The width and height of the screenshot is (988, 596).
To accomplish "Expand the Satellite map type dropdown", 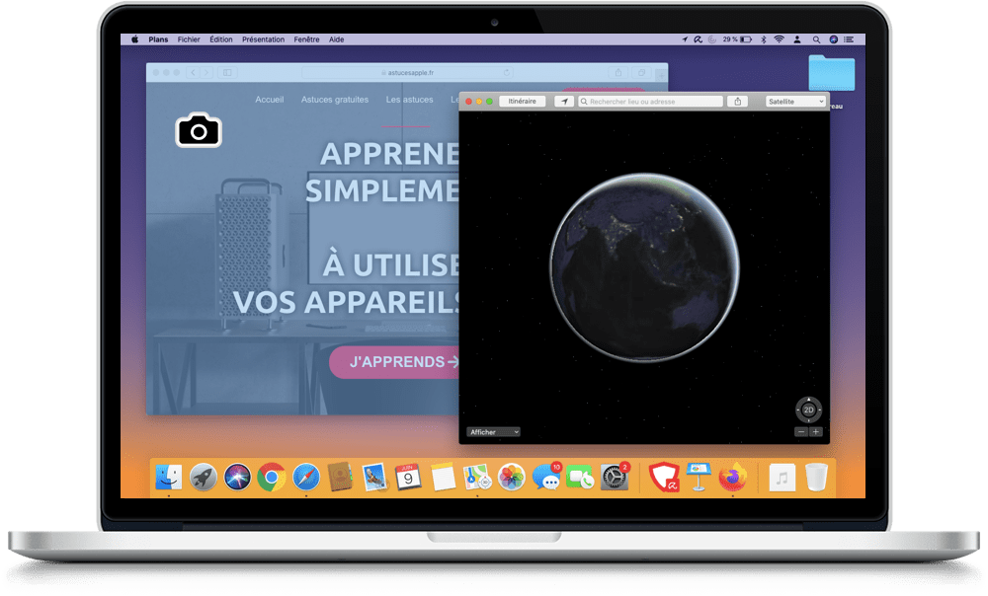I will 795,102.
